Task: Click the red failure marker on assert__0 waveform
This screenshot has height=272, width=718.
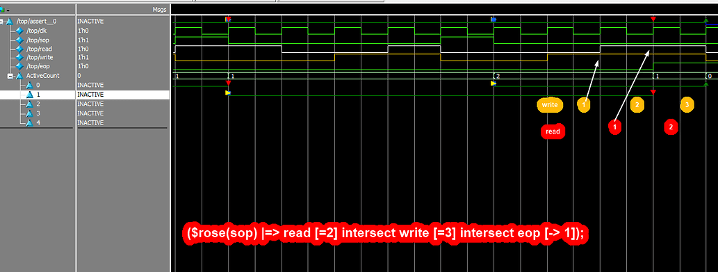Action: [653, 19]
